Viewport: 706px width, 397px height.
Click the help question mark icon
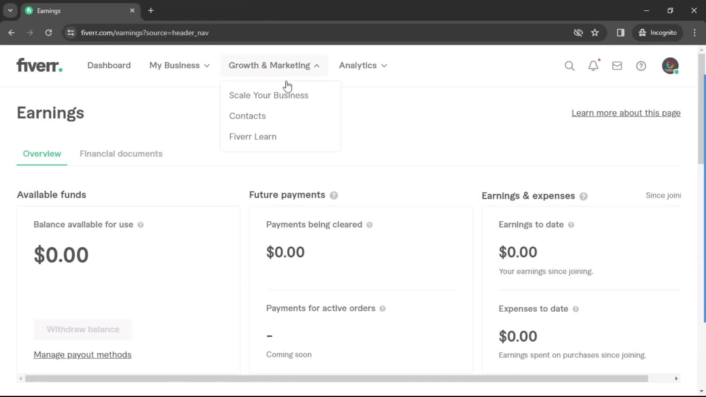pos(641,65)
